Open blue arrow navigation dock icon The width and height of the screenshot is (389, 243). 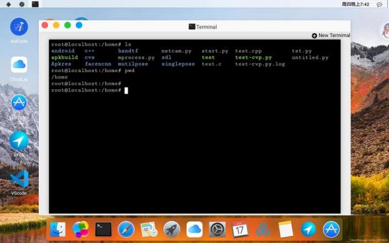pyautogui.click(x=309, y=229)
